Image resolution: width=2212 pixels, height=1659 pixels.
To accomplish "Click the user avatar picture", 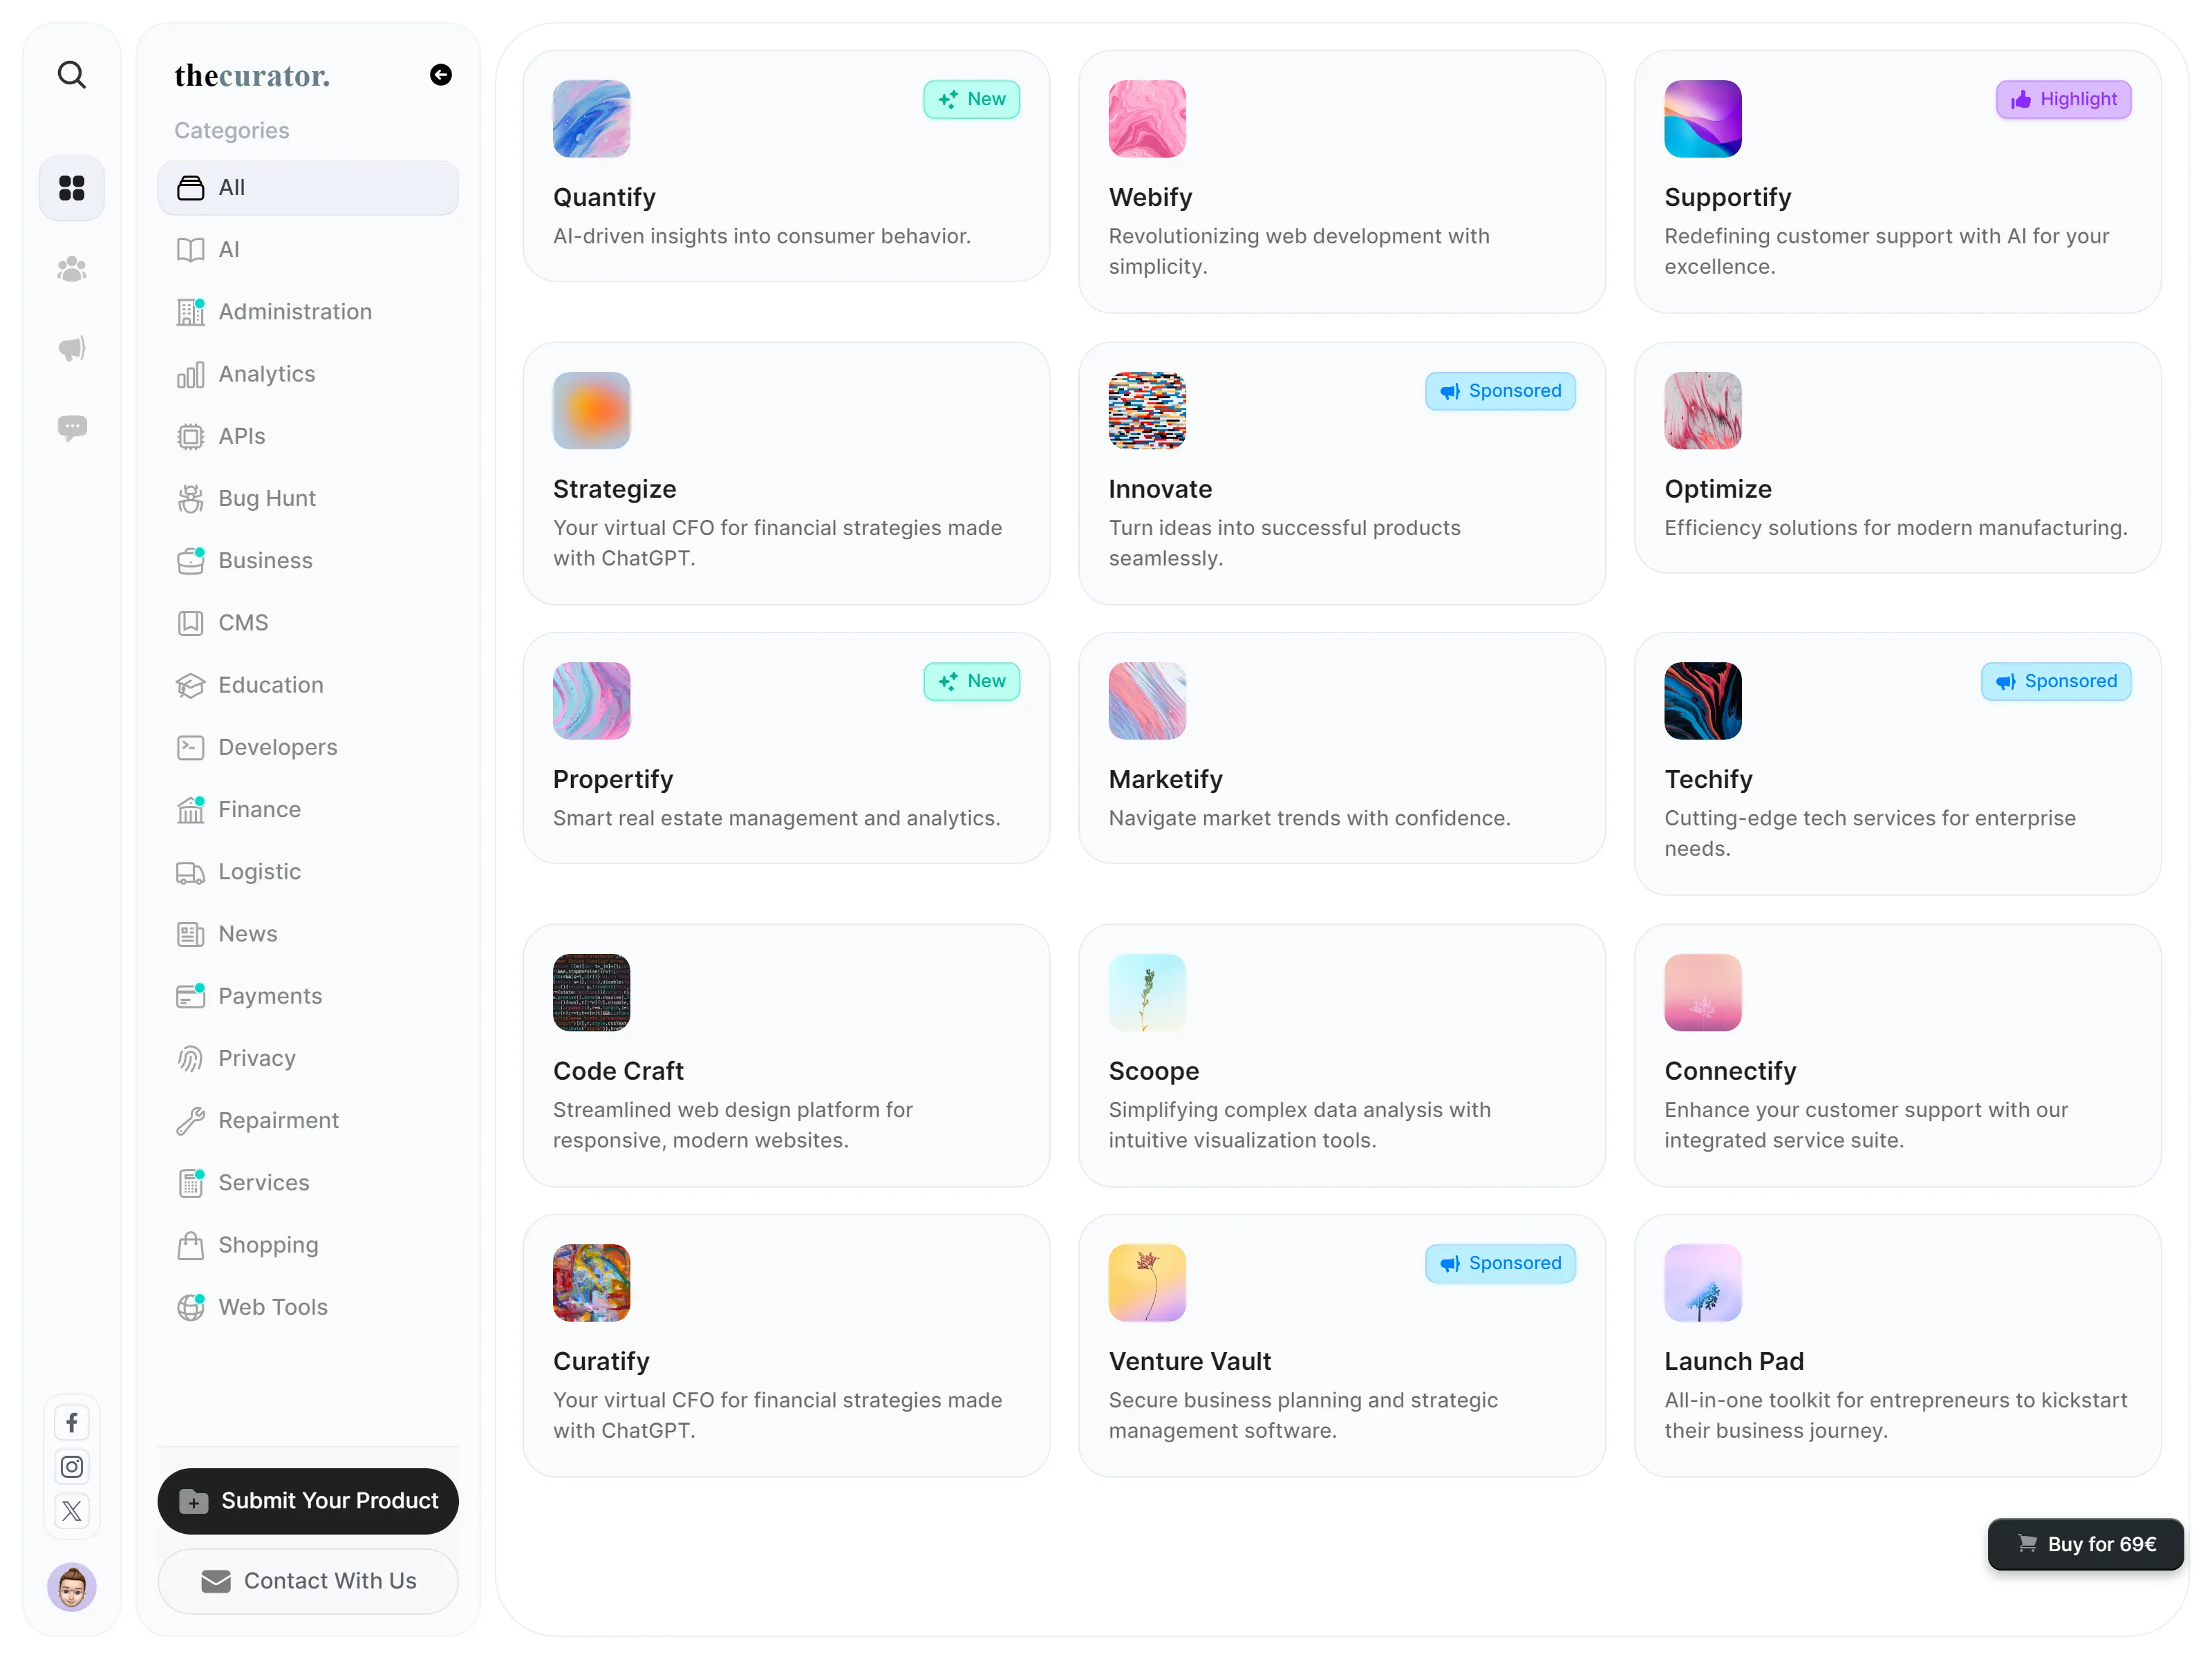I will pos(71,1587).
